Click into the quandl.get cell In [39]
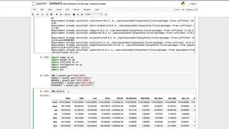The width and height of the screenshot is (229, 129). 123,80
